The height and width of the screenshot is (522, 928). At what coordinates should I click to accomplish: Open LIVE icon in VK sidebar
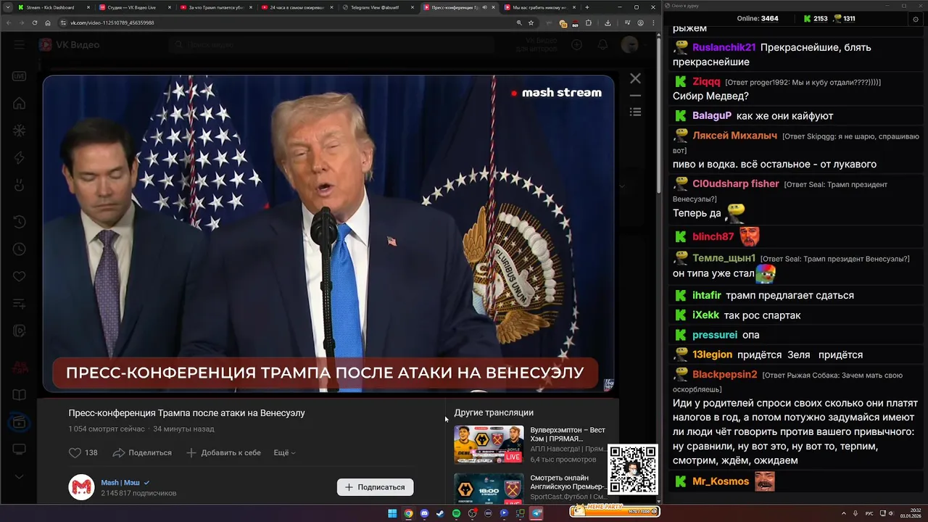(20, 76)
